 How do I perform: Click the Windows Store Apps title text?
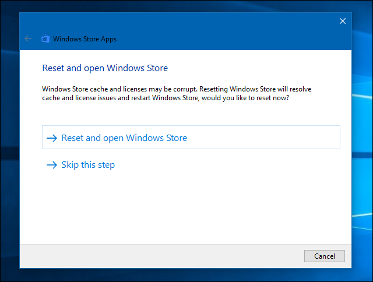[x=85, y=40]
